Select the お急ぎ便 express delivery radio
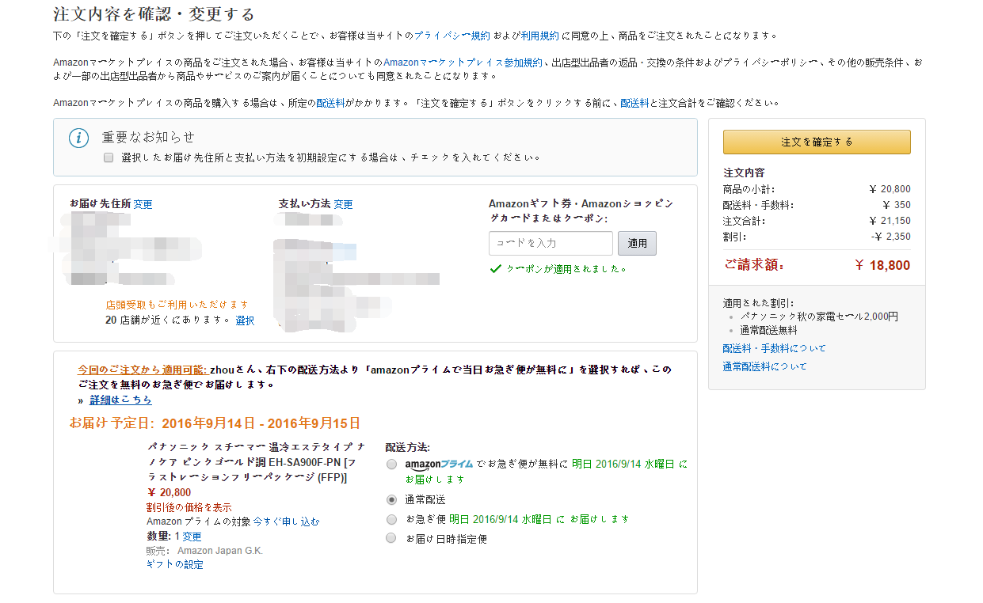 391,520
